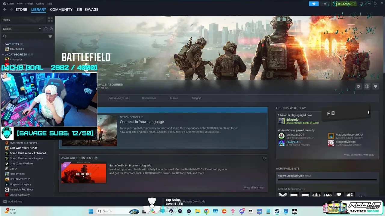Viewport: 385px width, 216px height.
Task: Click the Available Content help question mark
Action: pyautogui.click(x=96, y=158)
